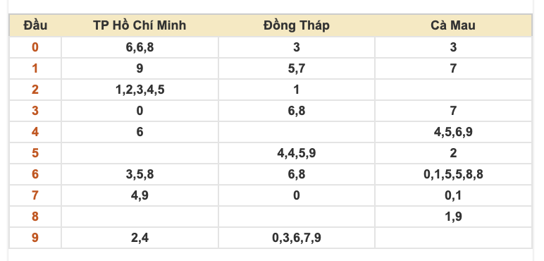The height and width of the screenshot is (261, 544).
Task: Select row head number 0
Action: pos(35,47)
